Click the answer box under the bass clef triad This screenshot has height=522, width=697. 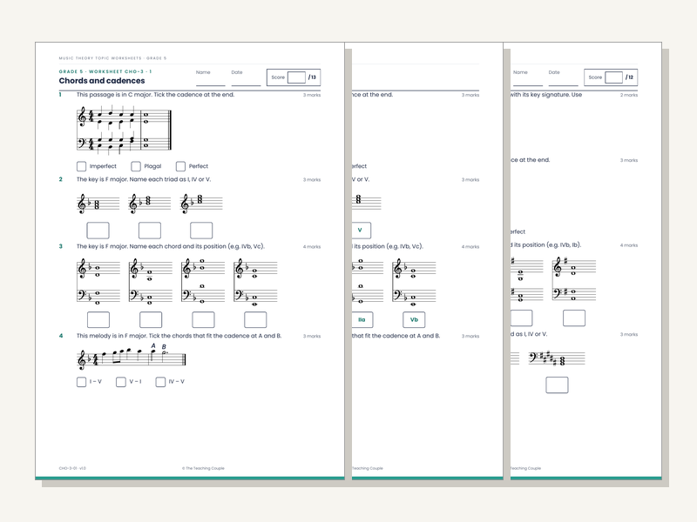tap(557, 385)
